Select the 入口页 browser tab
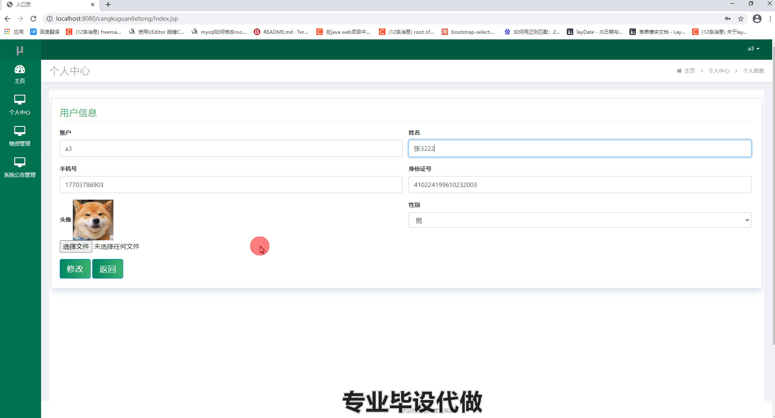Screen dimensions: 775x418 (51, 4)
